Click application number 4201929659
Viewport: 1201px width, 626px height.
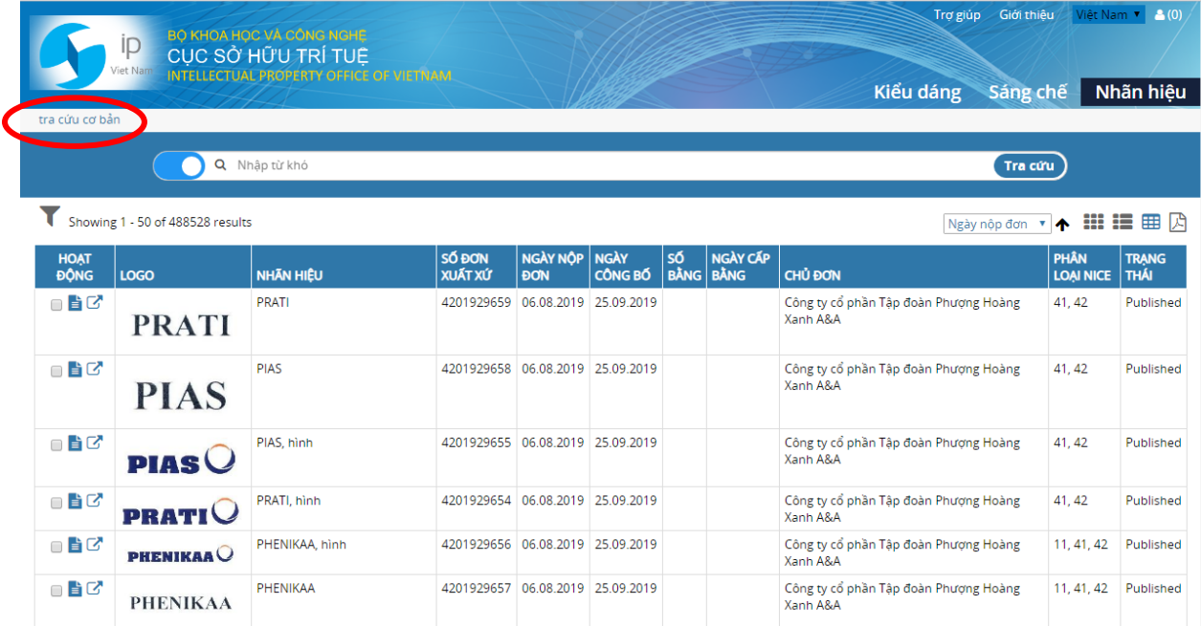477,303
